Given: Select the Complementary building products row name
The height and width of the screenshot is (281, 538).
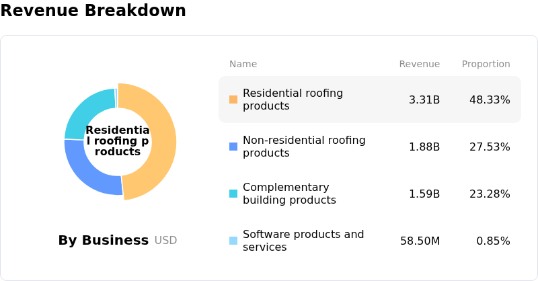Looking at the screenshot, I should click(289, 194).
